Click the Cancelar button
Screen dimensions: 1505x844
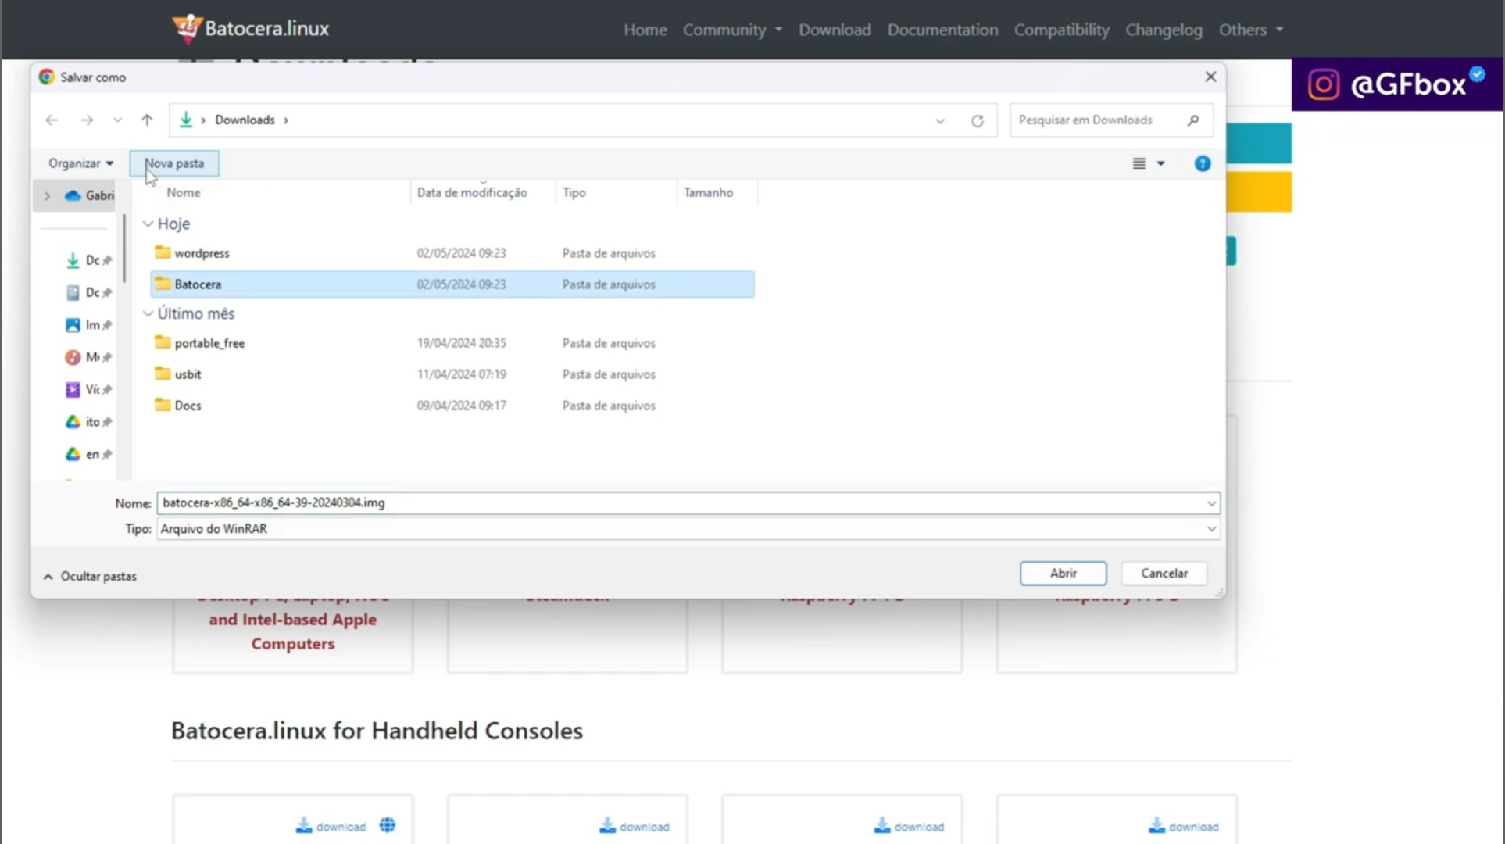(x=1164, y=573)
